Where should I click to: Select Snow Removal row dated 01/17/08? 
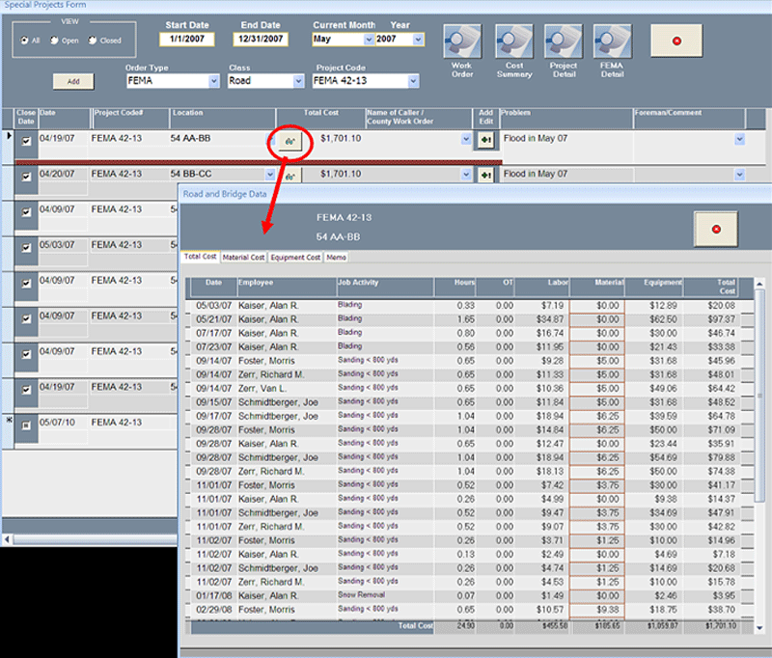361,594
